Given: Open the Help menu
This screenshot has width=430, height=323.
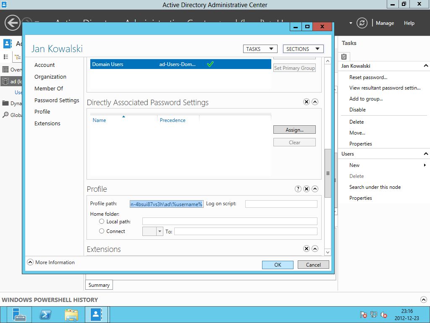Looking at the screenshot, I should coord(409,23).
